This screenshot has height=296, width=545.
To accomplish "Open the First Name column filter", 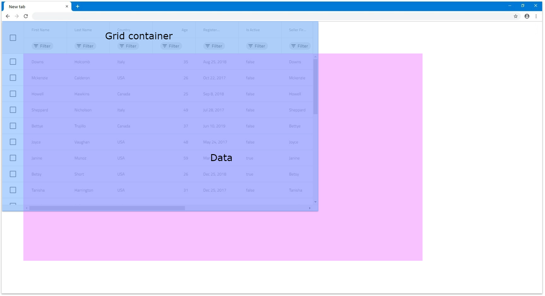I will [x=42, y=46].
